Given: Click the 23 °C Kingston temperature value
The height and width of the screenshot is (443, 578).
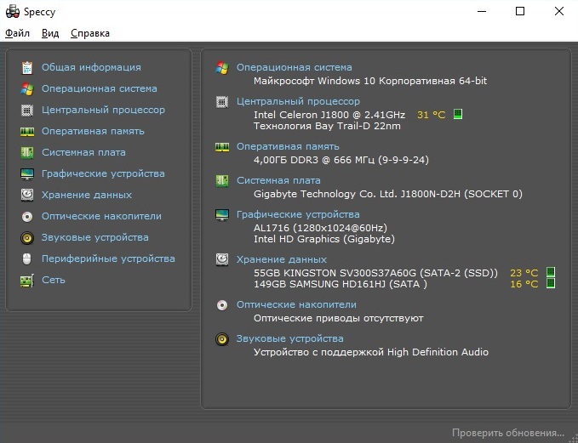Looking at the screenshot, I should coord(524,273).
